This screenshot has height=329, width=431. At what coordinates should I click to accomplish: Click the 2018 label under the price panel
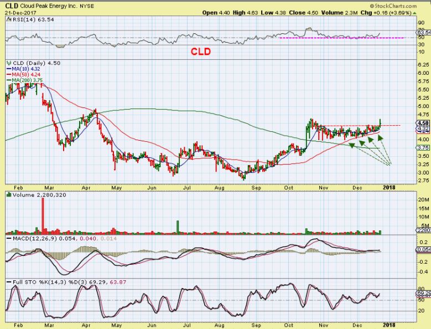389,188
